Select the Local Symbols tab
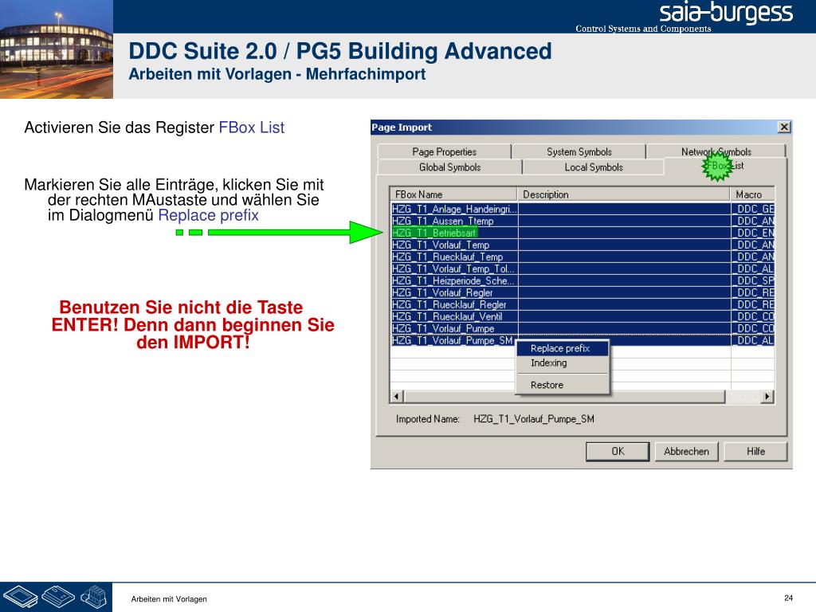Viewport: 816px width, 612px height. pyautogui.click(x=593, y=167)
